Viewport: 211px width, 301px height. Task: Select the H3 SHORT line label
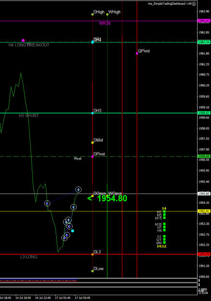click(29, 116)
